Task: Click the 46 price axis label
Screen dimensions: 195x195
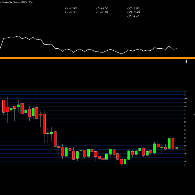Action: coord(185,146)
